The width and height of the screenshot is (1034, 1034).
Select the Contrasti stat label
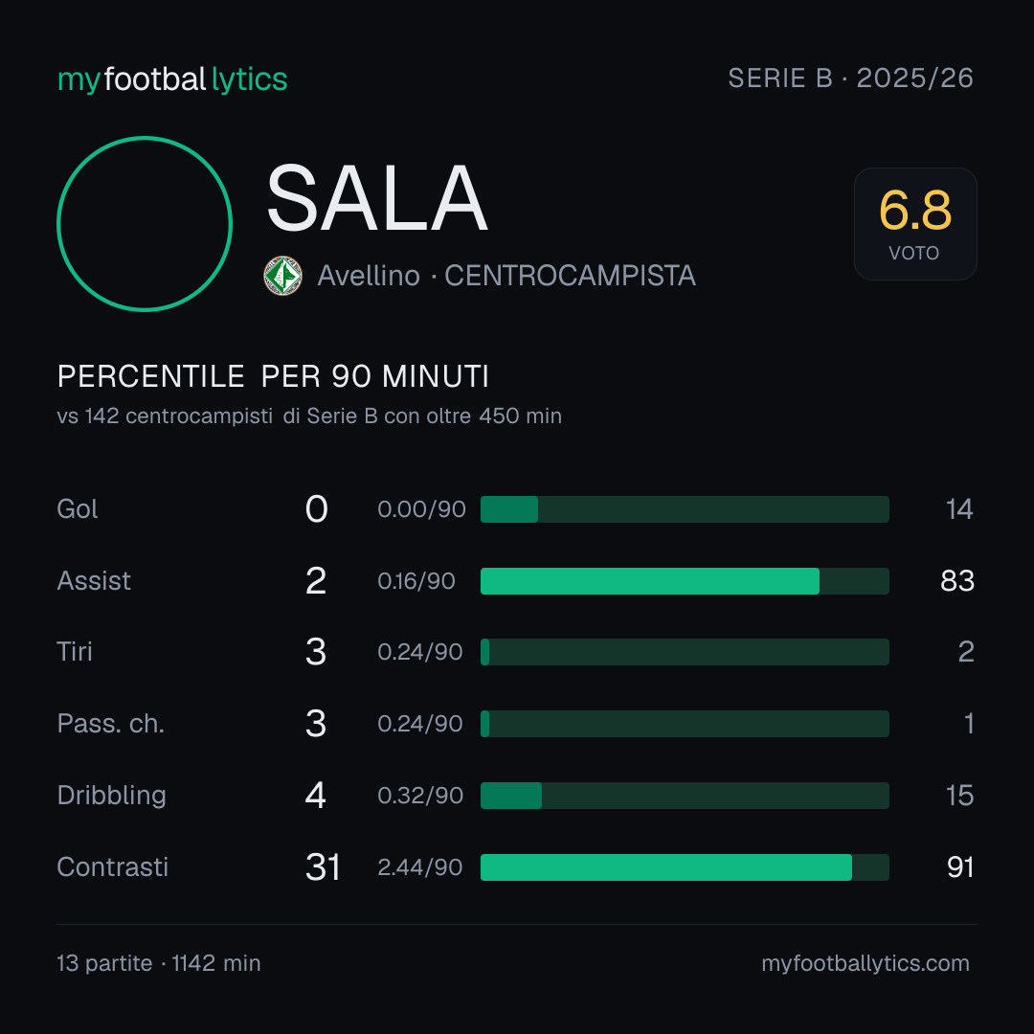113,867
